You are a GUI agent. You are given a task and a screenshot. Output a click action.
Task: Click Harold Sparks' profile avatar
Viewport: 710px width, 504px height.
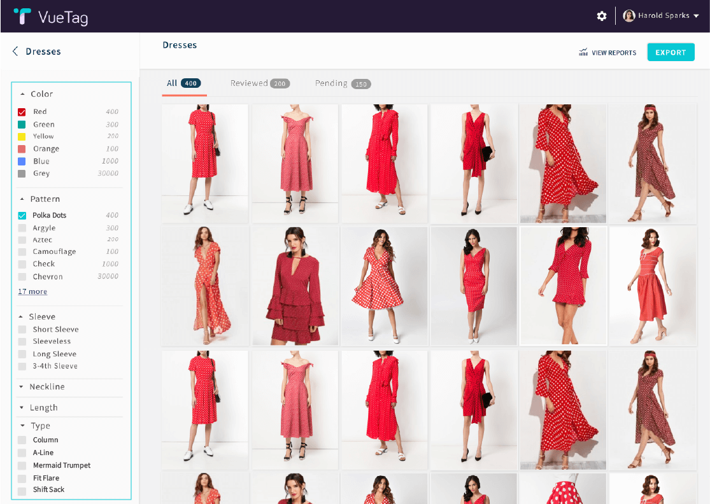(x=629, y=16)
